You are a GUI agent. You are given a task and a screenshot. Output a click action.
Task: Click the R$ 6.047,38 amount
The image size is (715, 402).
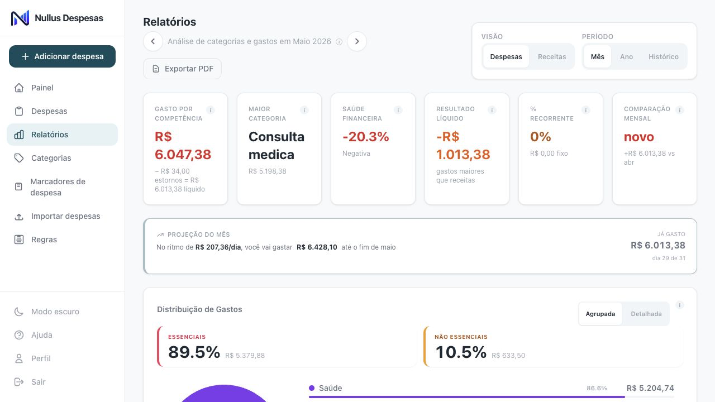(x=183, y=146)
